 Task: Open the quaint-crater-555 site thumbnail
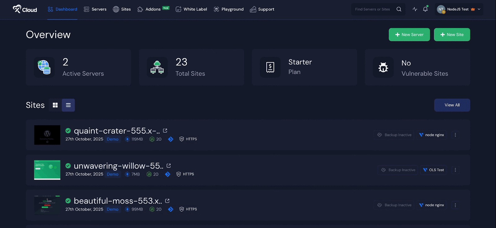[x=47, y=135]
